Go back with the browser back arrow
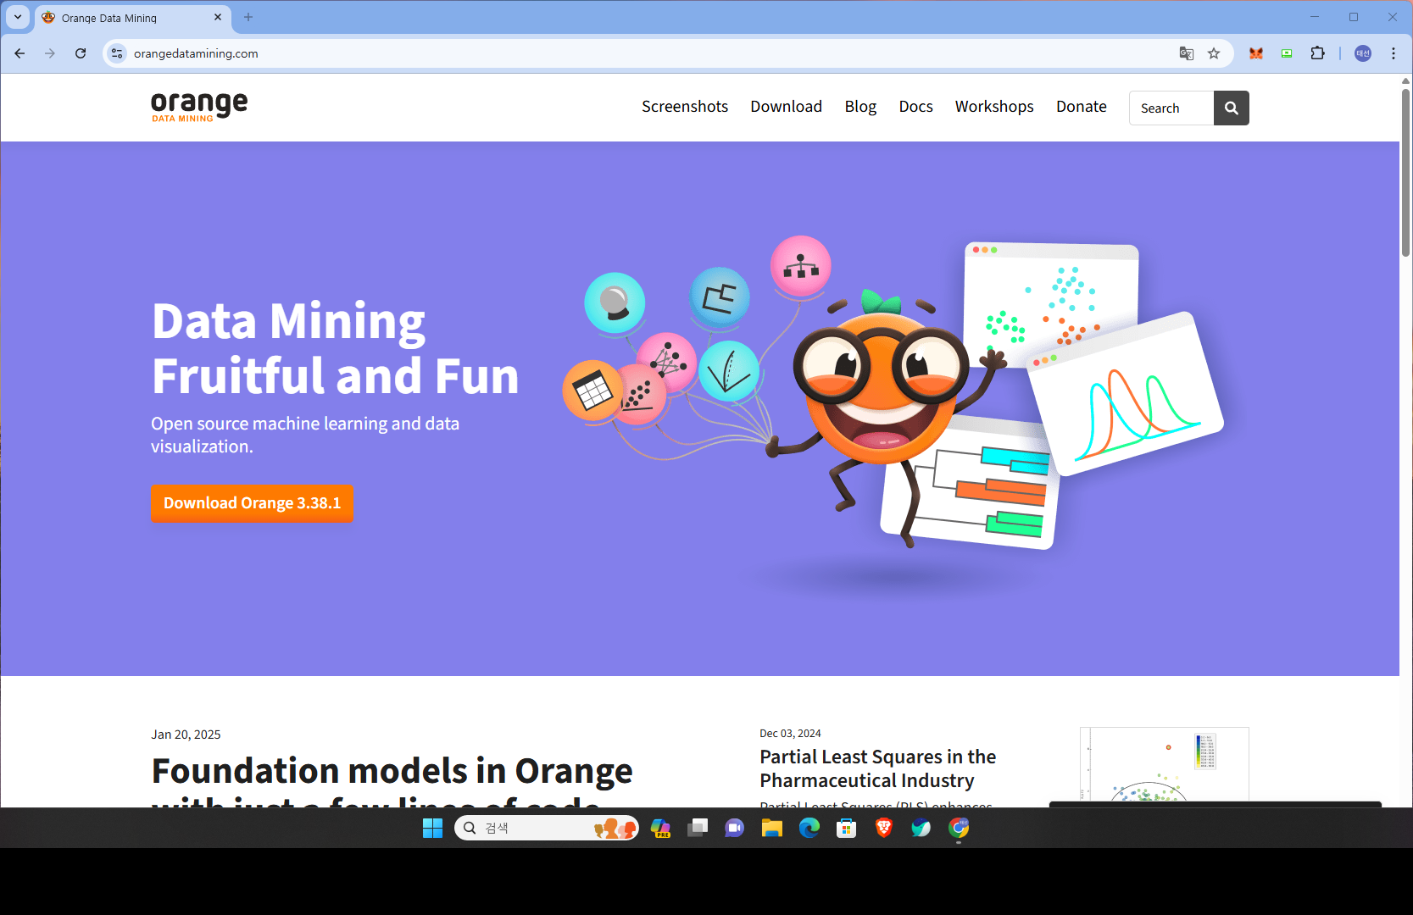Screen dimensions: 1413x915 pyautogui.click(x=19, y=53)
